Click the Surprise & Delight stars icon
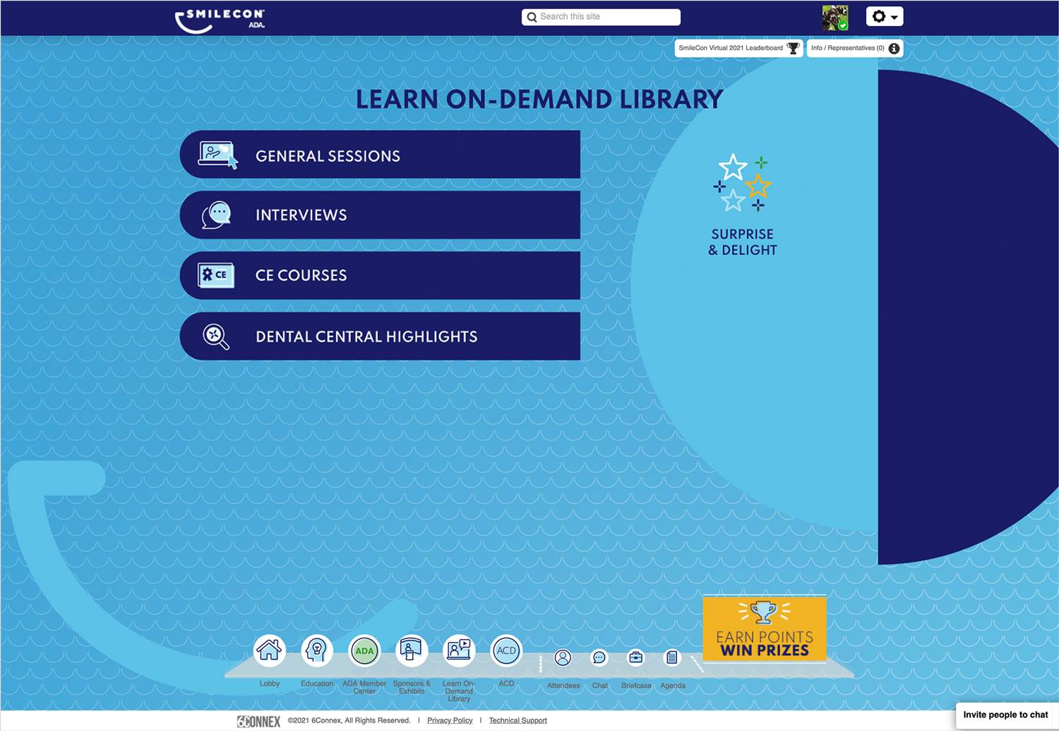 742,183
